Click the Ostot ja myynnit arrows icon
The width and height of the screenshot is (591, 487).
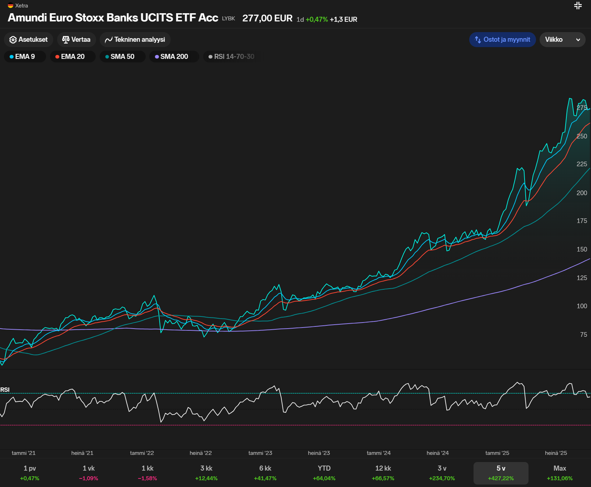tap(478, 40)
